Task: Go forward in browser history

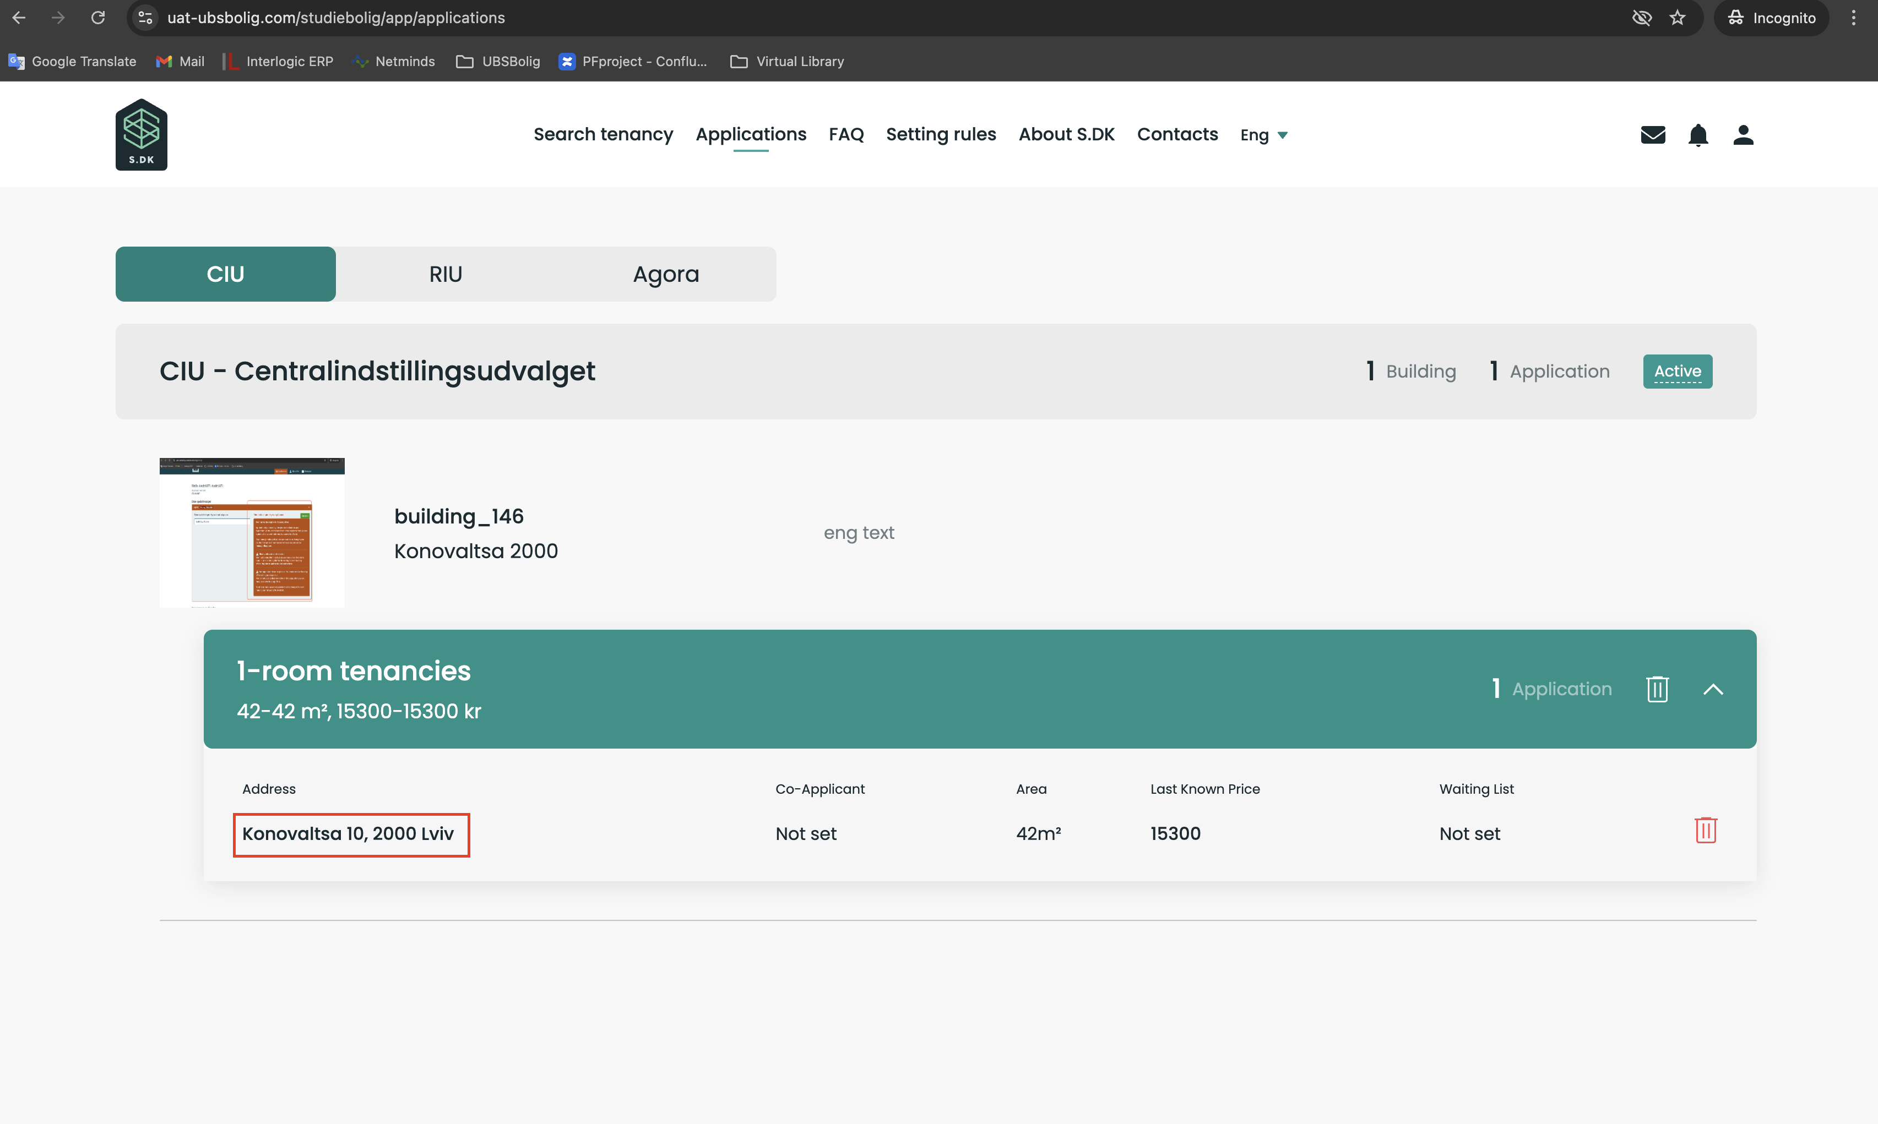Action: pyautogui.click(x=58, y=18)
